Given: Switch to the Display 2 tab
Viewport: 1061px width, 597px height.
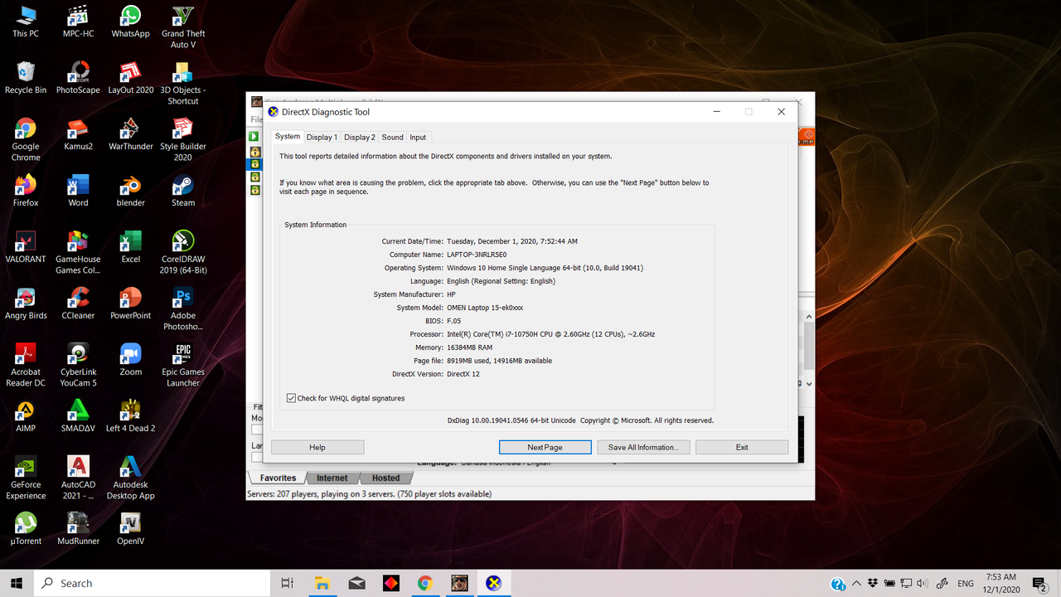Looking at the screenshot, I should pos(360,137).
